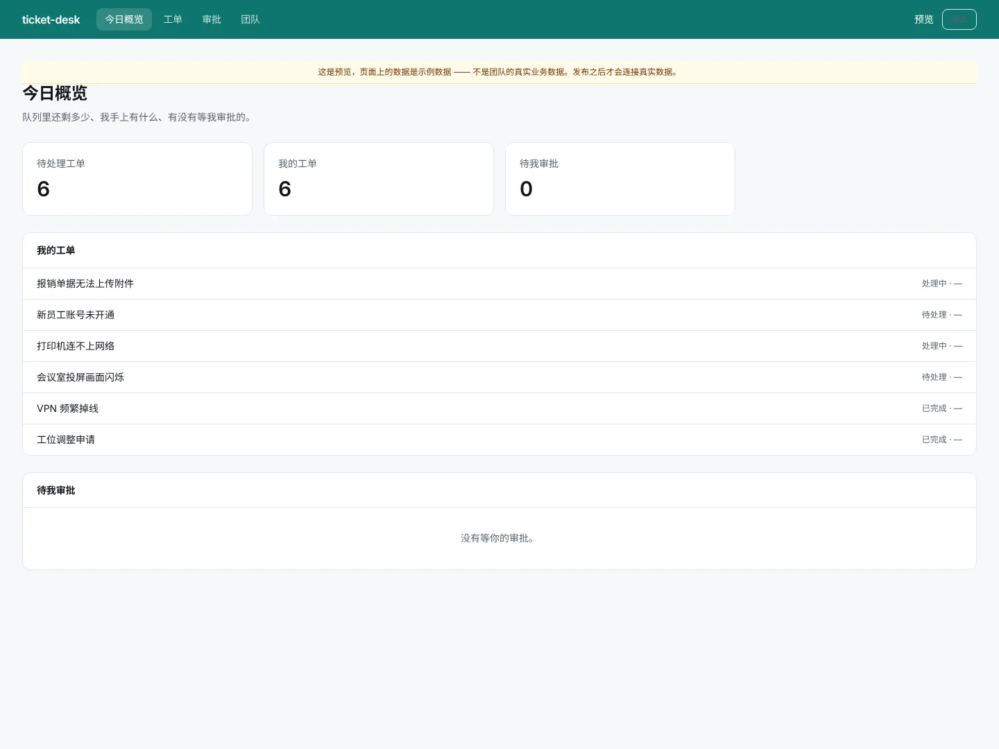Image resolution: width=999 pixels, height=749 pixels.
Task: Switch to the 工单 nav tab
Action: (173, 19)
